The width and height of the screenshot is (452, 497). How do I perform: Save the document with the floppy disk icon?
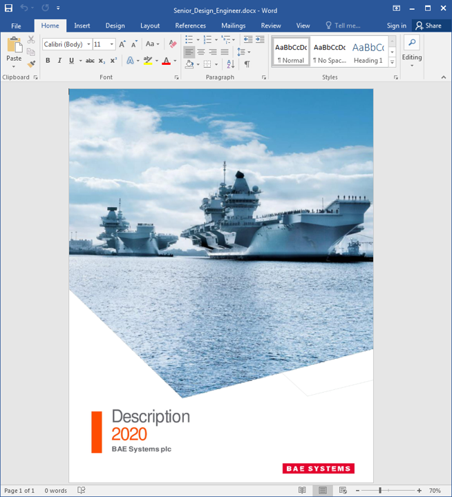8,8
